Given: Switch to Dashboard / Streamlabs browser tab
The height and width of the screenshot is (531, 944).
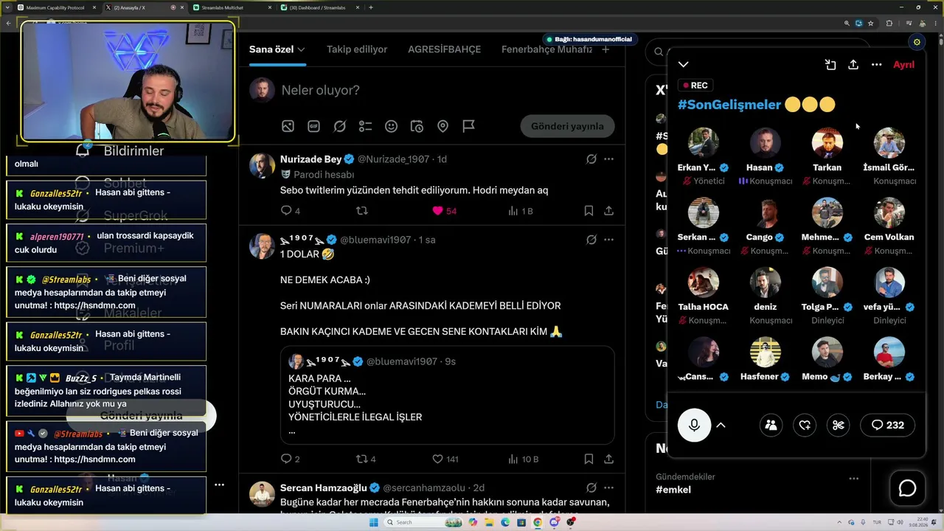Looking at the screenshot, I should [x=320, y=7].
